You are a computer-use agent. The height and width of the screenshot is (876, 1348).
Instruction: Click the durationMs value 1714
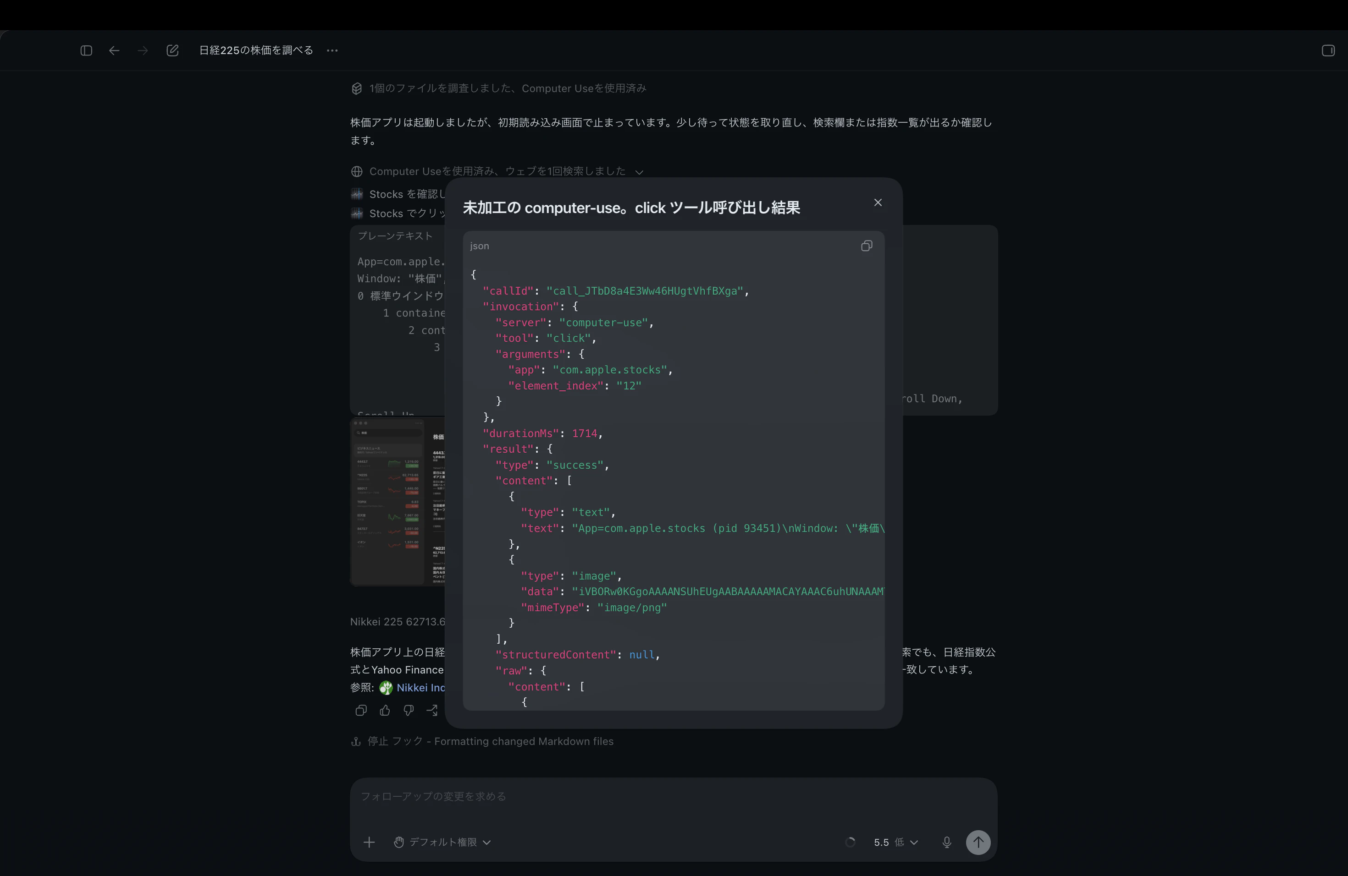(585, 433)
